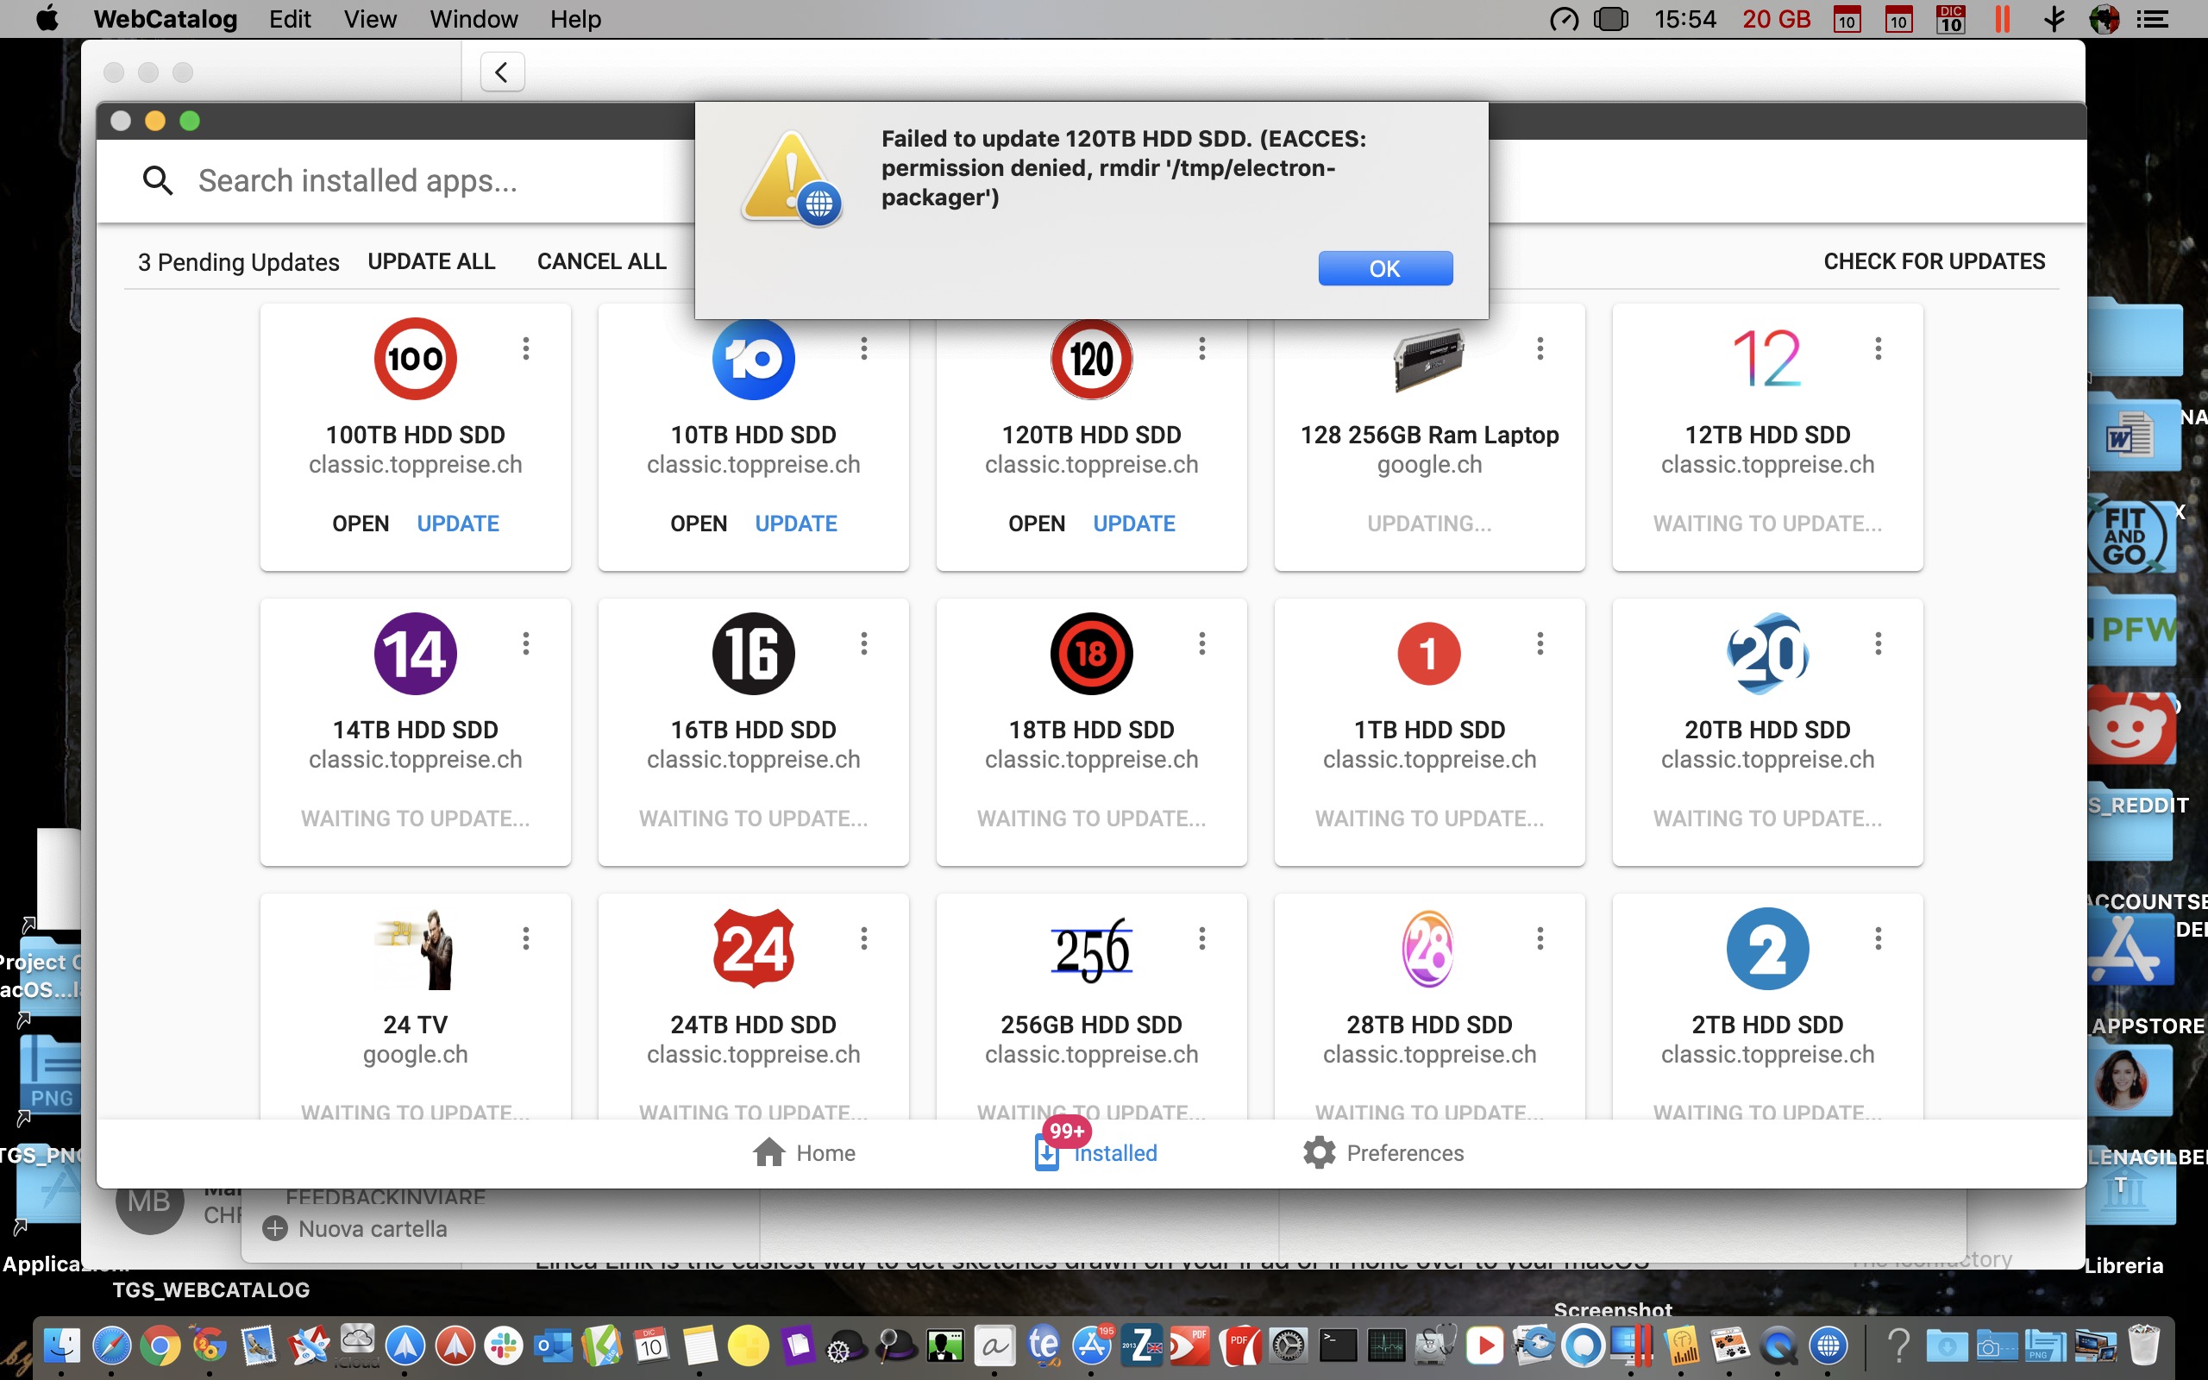Click the 100 speed-sign app icon
The height and width of the screenshot is (1380, 2208).
415,359
